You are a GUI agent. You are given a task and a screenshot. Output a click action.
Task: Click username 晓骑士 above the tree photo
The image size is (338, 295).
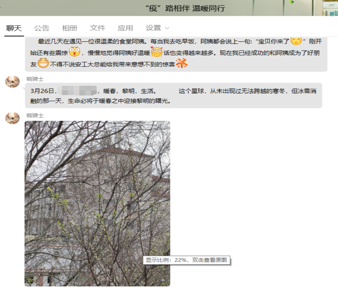tap(35, 115)
